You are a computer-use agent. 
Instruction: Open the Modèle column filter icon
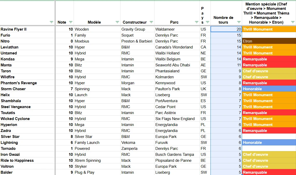point(117,22)
